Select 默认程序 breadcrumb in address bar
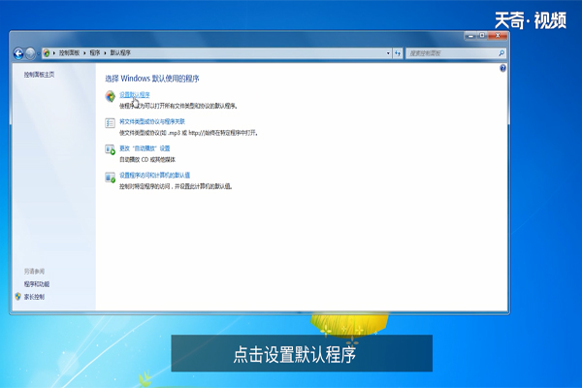This screenshot has width=582, height=388. (120, 53)
